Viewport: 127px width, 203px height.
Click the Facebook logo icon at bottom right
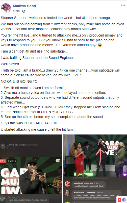click(124, 200)
